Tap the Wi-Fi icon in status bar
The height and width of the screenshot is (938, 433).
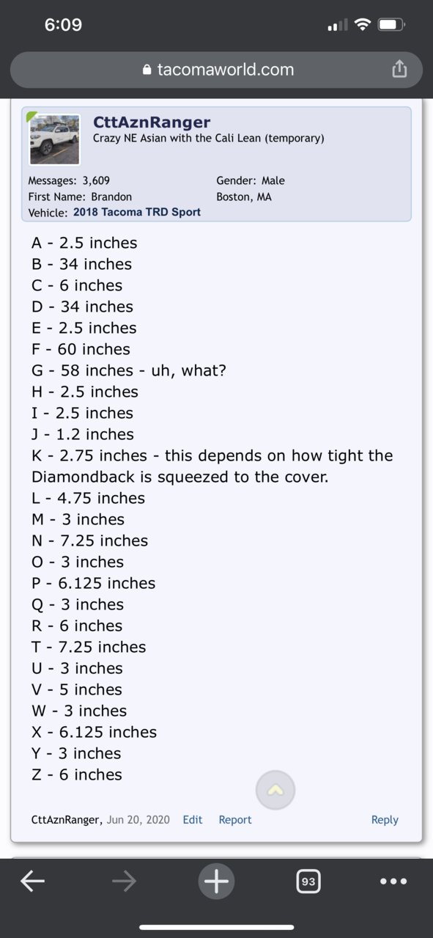click(362, 25)
